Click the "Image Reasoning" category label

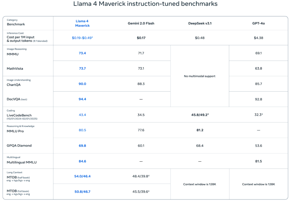tap(17, 49)
